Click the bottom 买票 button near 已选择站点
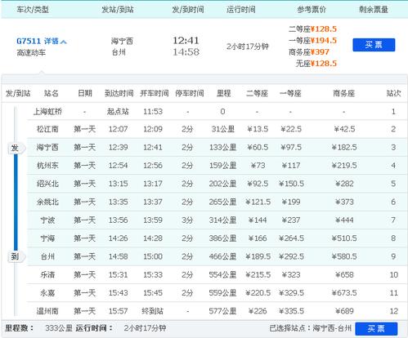408x338 pixels. point(376,329)
